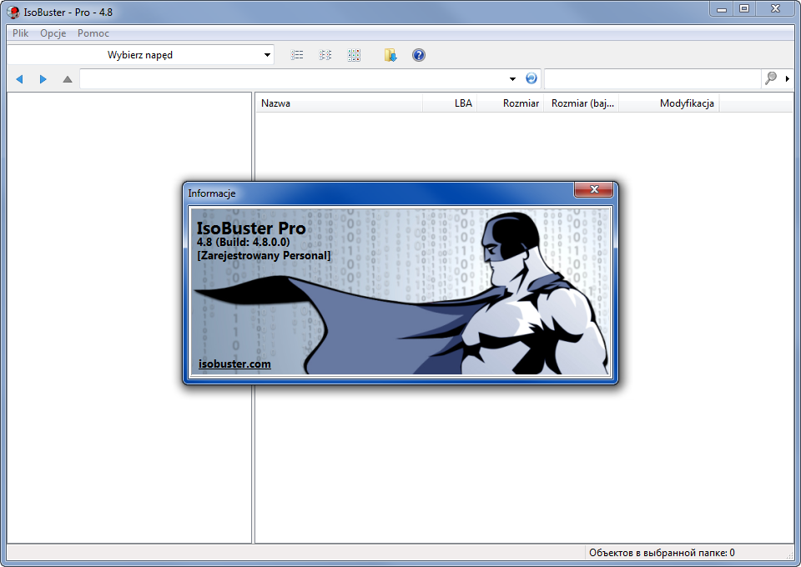Go forward with the right arrow
The height and width of the screenshot is (567, 801).
point(43,79)
